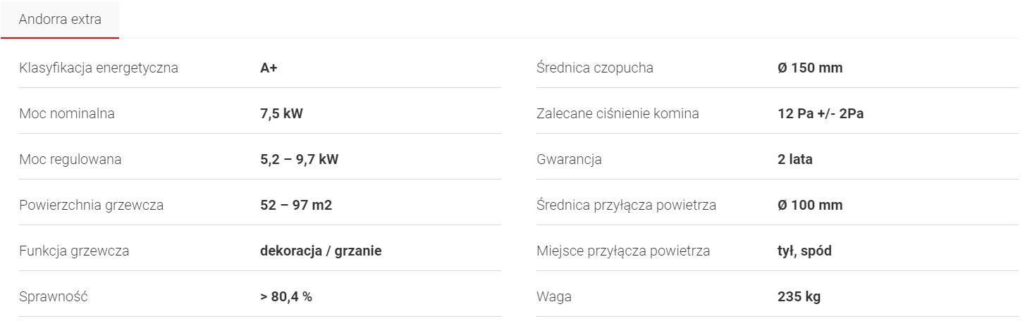Viewport: 1025px width, 321px height.
Task: Click the Moc regulowana label
Action: (70, 159)
